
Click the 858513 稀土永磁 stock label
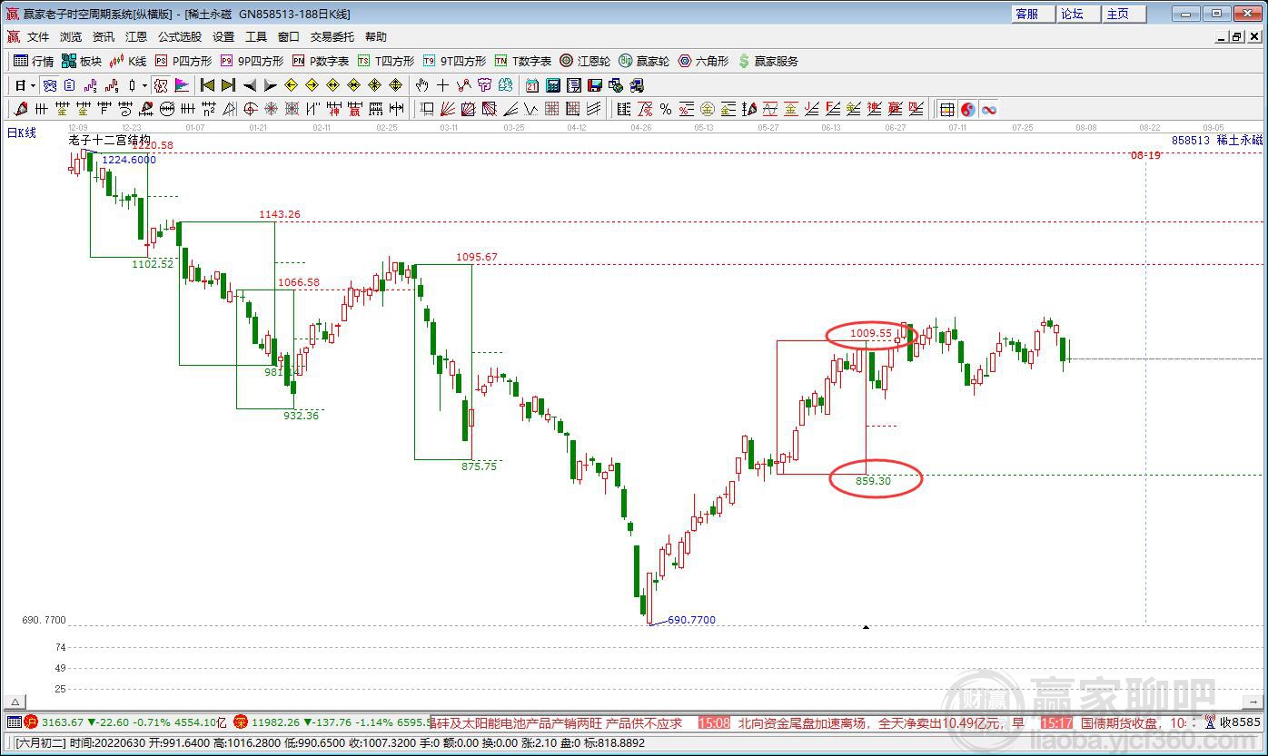point(1217,141)
